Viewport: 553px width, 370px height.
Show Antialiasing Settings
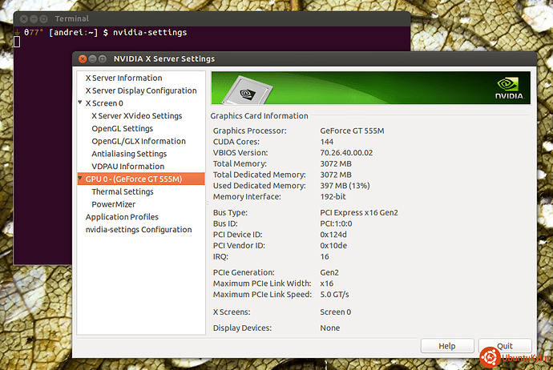(129, 154)
